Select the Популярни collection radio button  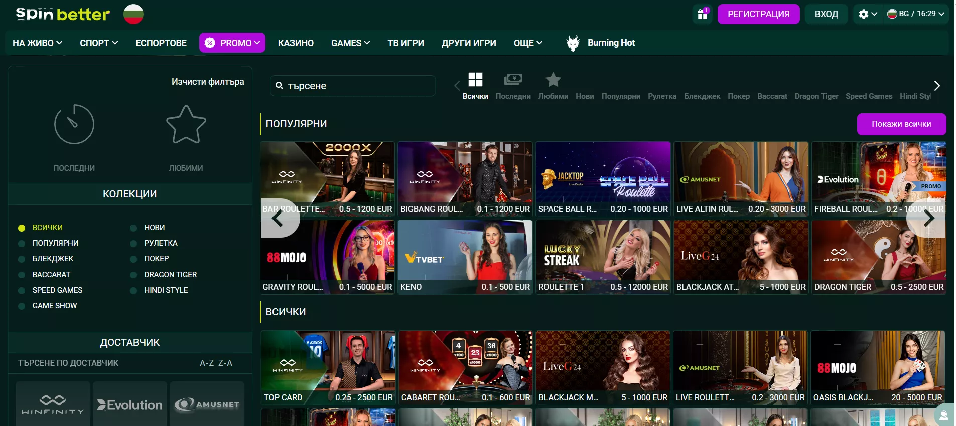[x=22, y=244]
